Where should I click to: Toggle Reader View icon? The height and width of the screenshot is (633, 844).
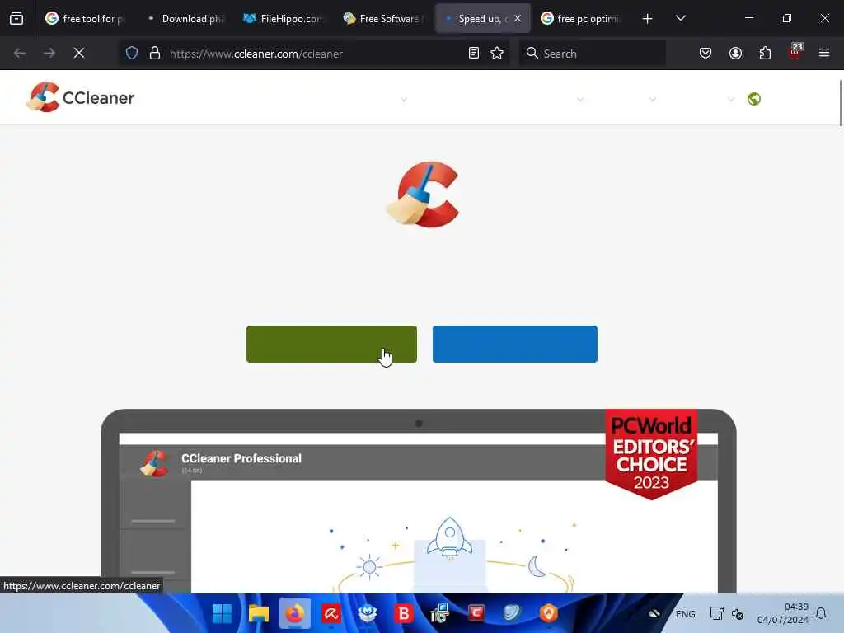pos(474,53)
